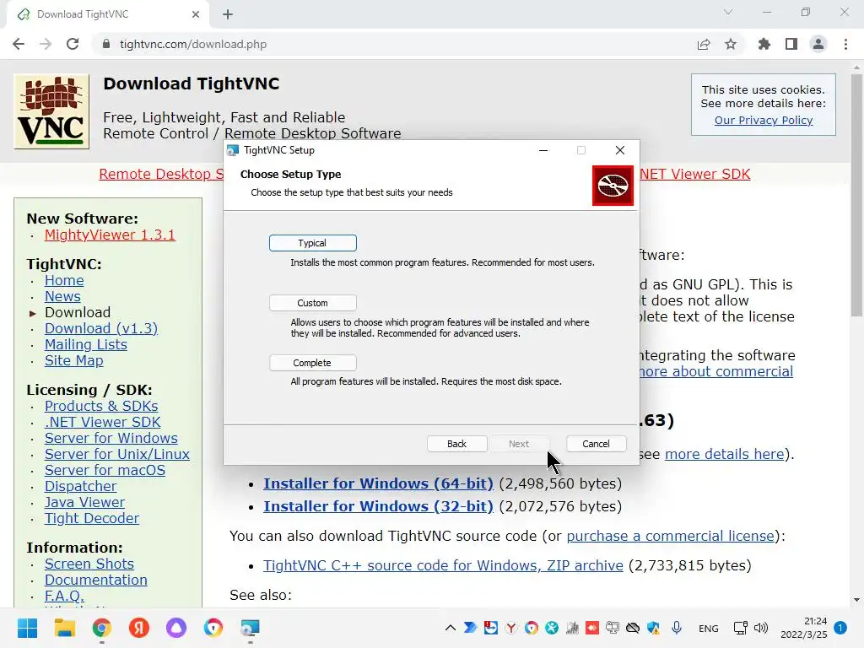Open the TightVNC installer taskbar icon

coord(250,628)
